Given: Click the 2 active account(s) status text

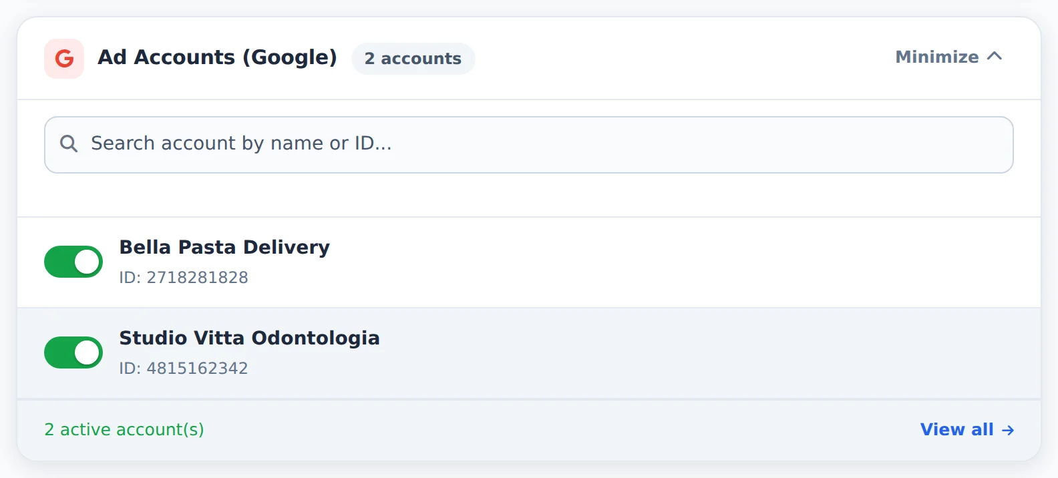Looking at the screenshot, I should pos(124,430).
